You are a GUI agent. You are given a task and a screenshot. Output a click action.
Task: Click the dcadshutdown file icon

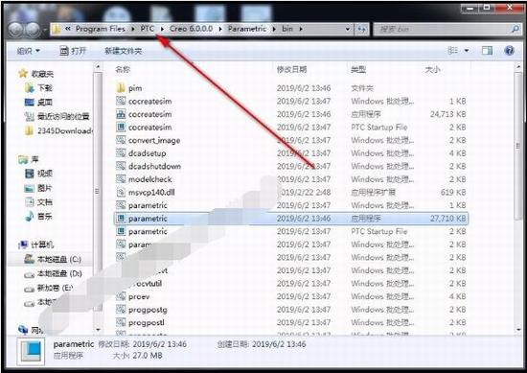pyautogui.click(x=121, y=166)
